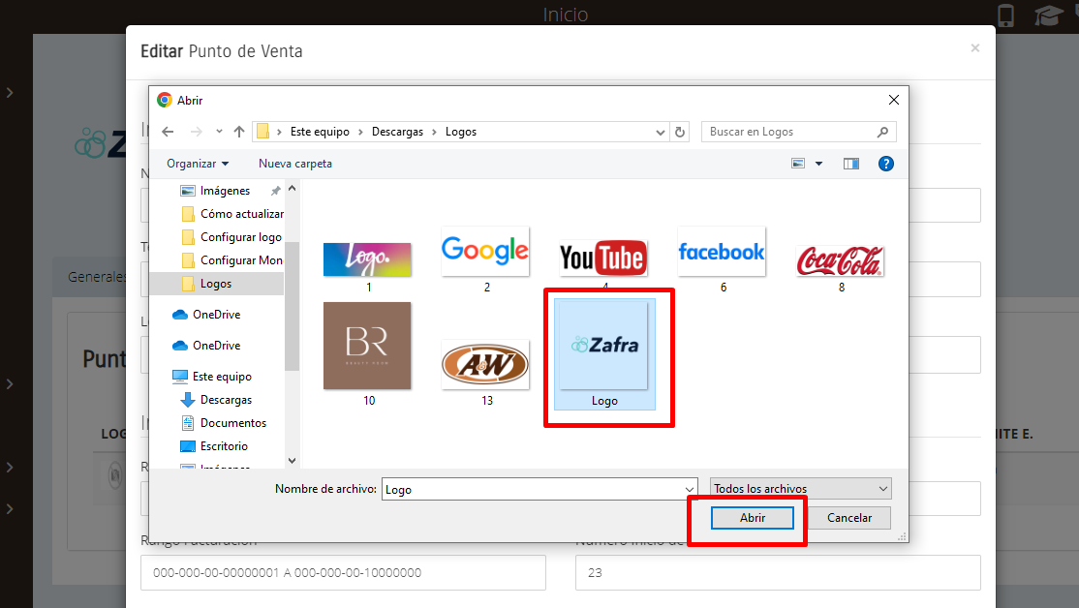Image resolution: width=1079 pixels, height=608 pixels.
Task: Open the file name dropdown arrow
Action: click(x=690, y=489)
